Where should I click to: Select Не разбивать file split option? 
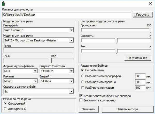click(83, 70)
